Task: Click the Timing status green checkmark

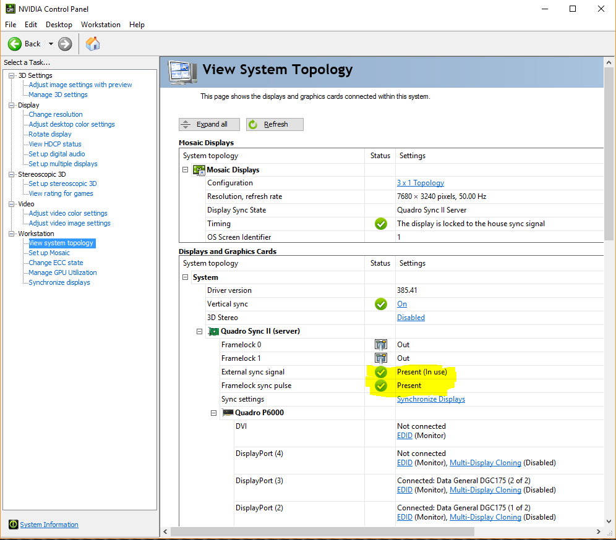Action: pyautogui.click(x=380, y=224)
